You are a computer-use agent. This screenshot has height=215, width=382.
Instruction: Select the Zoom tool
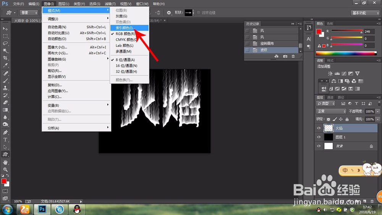5,169
